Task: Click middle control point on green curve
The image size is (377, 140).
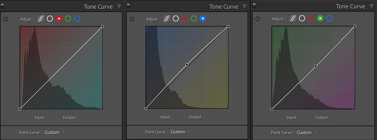Action: click(316, 66)
